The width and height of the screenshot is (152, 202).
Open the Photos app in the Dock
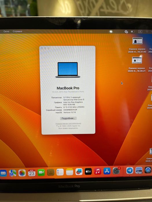[22, 173]
